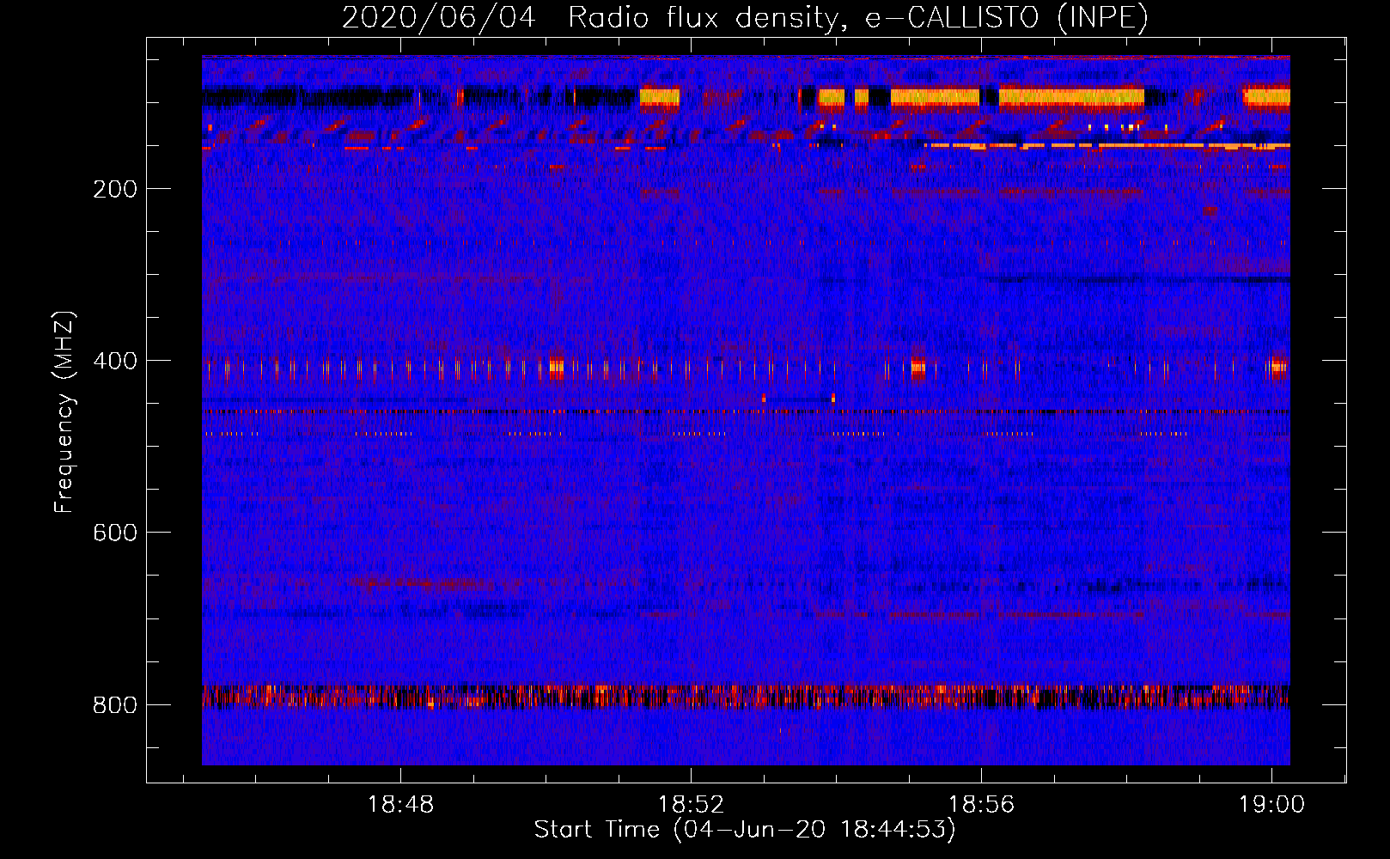Click the '600' frequency axis label

(115, 533)
